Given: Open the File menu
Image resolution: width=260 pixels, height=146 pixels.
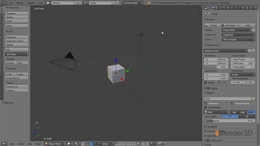Looking at the screenshot, I should (x=11, y=3).
